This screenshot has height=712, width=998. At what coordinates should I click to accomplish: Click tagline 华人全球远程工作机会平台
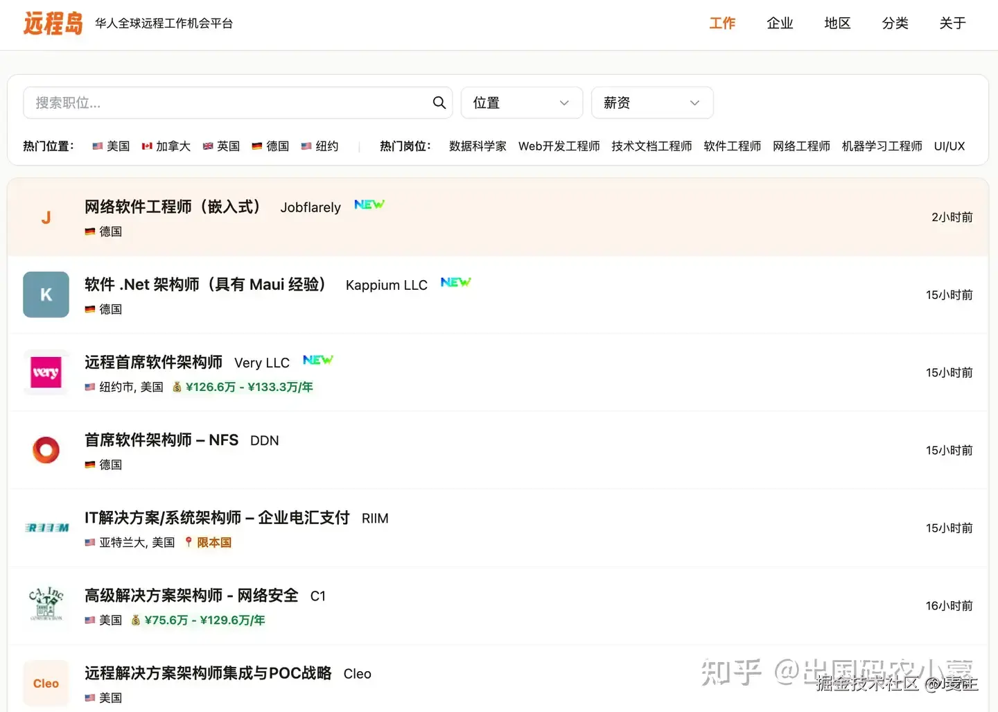click(164, 23)
